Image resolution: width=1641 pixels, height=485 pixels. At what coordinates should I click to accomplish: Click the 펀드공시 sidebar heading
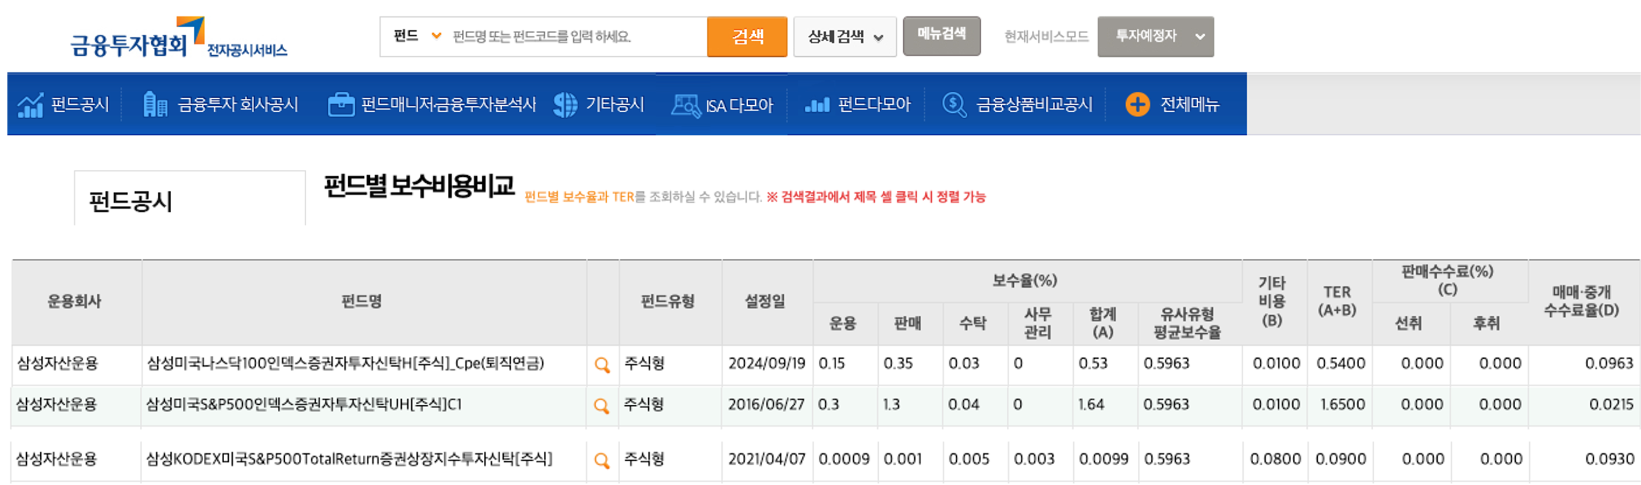click(x=130, y=202)
